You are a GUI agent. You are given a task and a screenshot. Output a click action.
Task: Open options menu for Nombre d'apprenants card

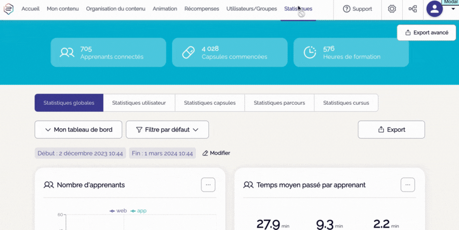pos(208,185)
